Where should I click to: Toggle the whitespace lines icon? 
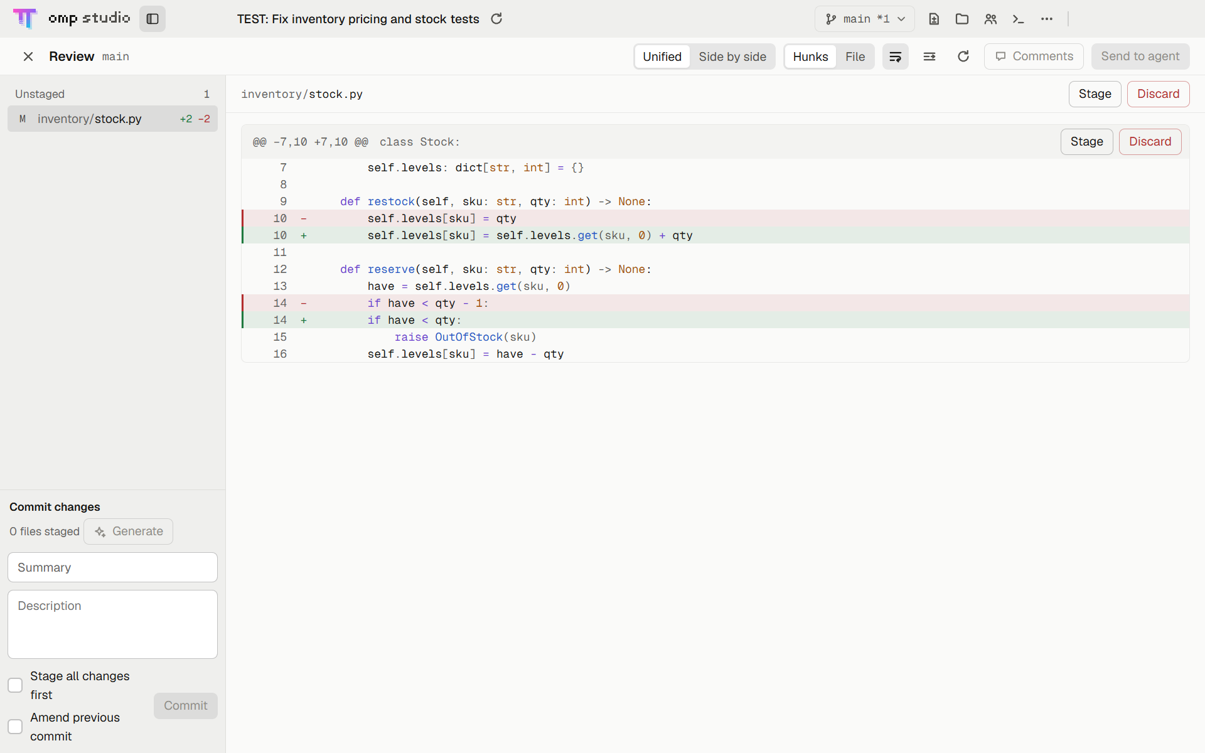(929, 56)
